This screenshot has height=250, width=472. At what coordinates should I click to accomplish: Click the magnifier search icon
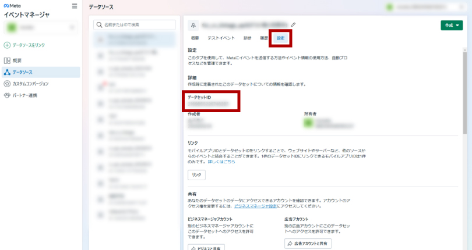[99, 24]
